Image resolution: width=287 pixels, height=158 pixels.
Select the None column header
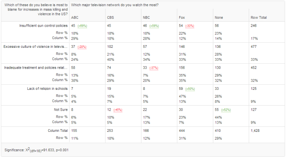pyautogui.click(x=219, y=17)
